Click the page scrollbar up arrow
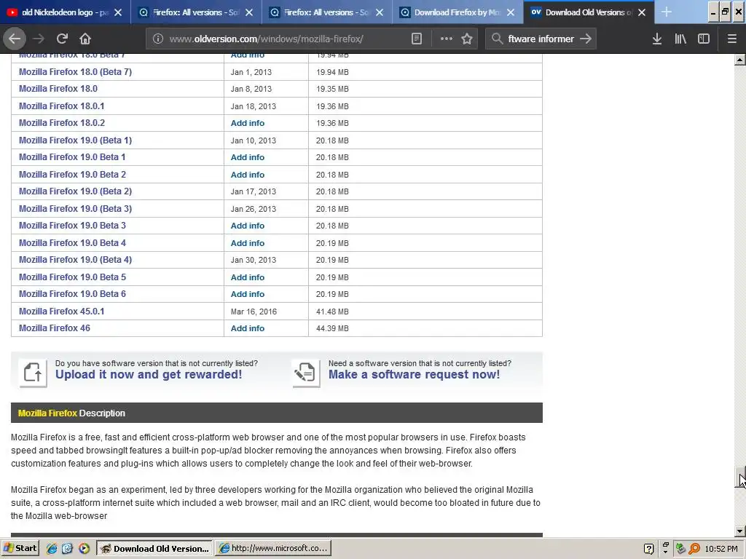Screen dimensions: 746x559 [740, 60]
